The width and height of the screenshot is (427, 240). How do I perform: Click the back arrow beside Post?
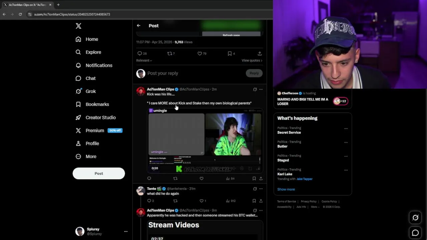(x=138, y=26)
